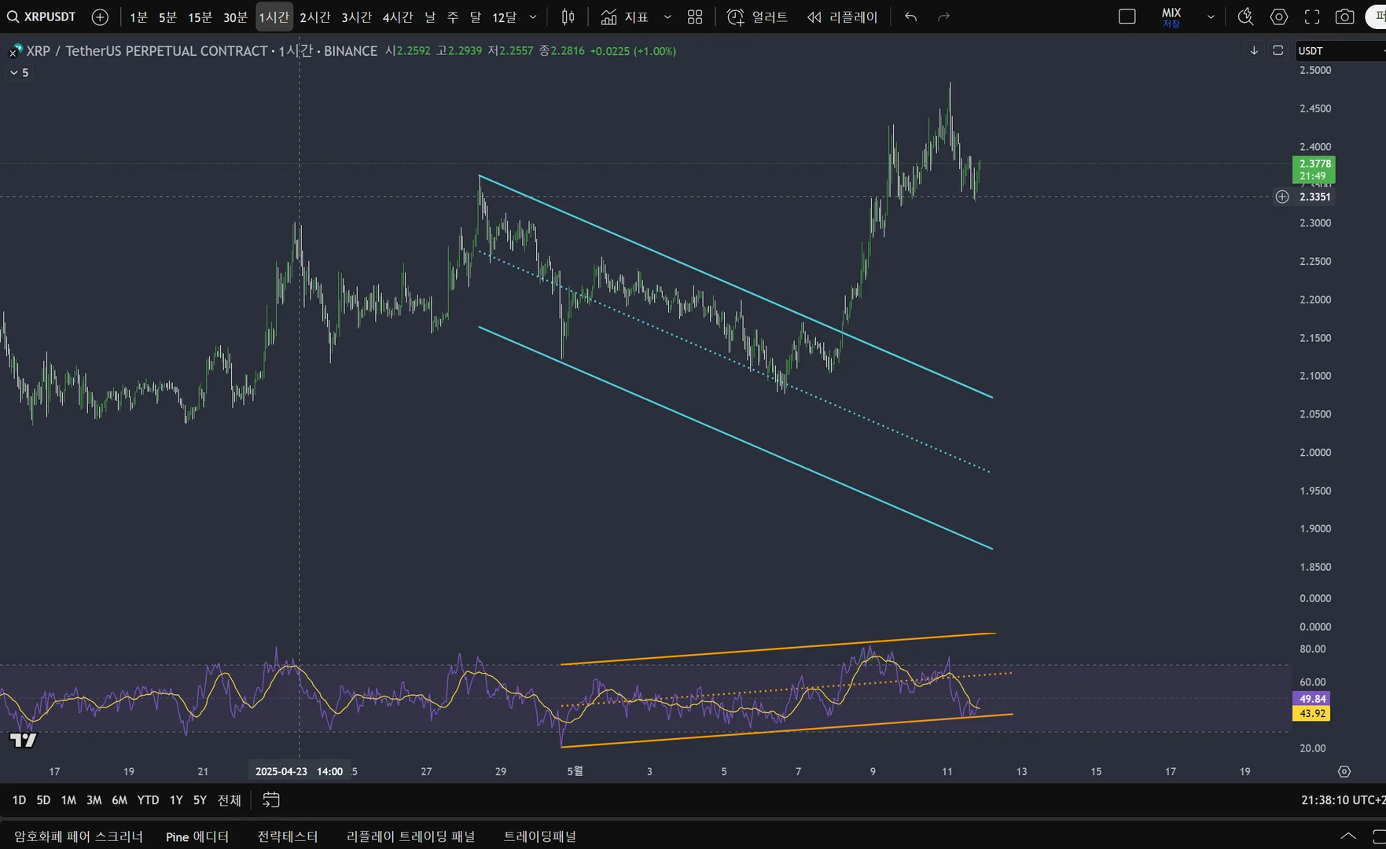
Task: Open the layout setup square icon
Action: point(1127,17)
